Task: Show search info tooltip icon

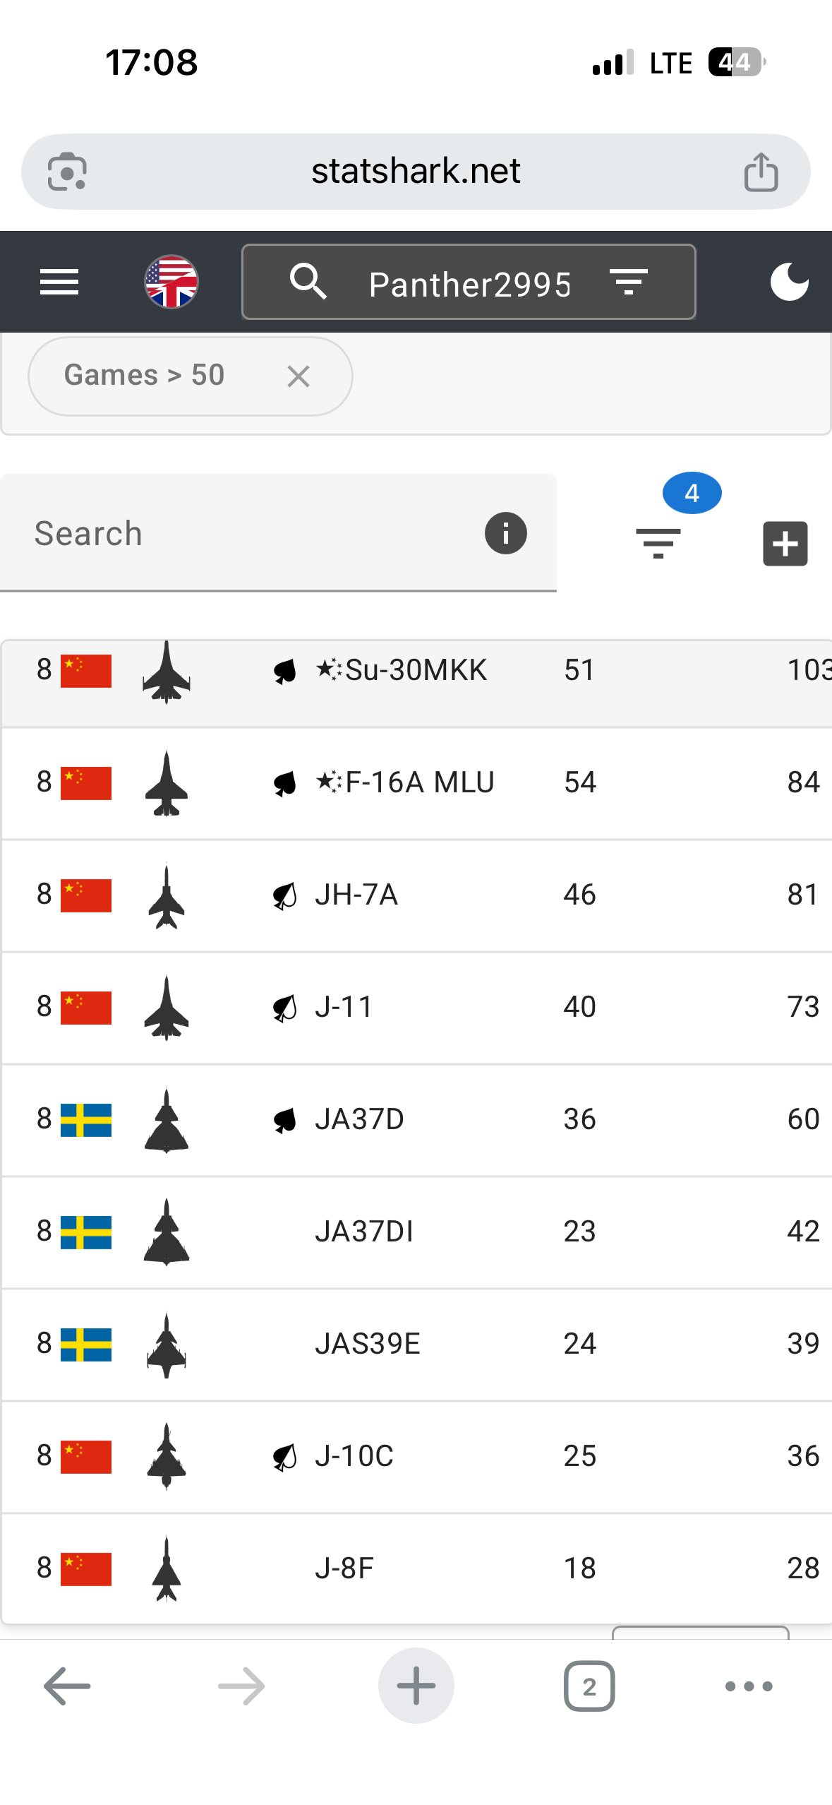Action: 505,533
